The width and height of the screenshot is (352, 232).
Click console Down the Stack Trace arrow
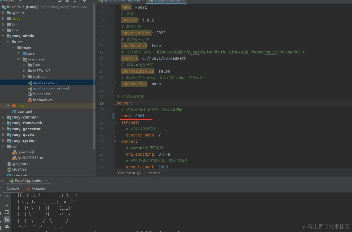(7, 204)
